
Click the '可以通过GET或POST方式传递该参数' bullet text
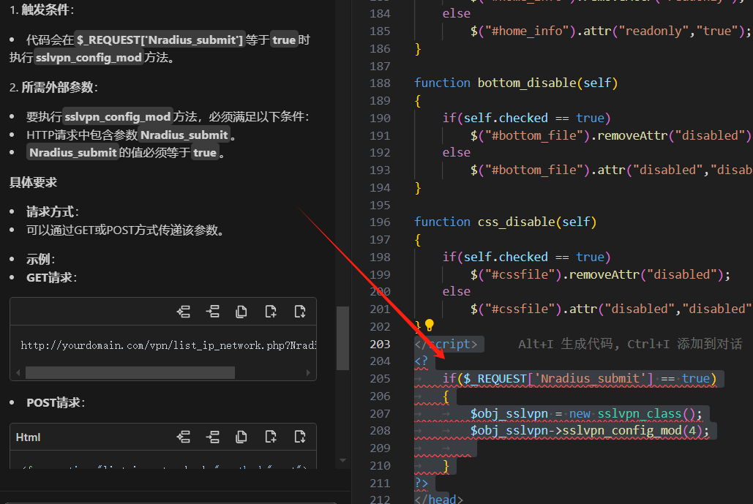pos(125,230)
